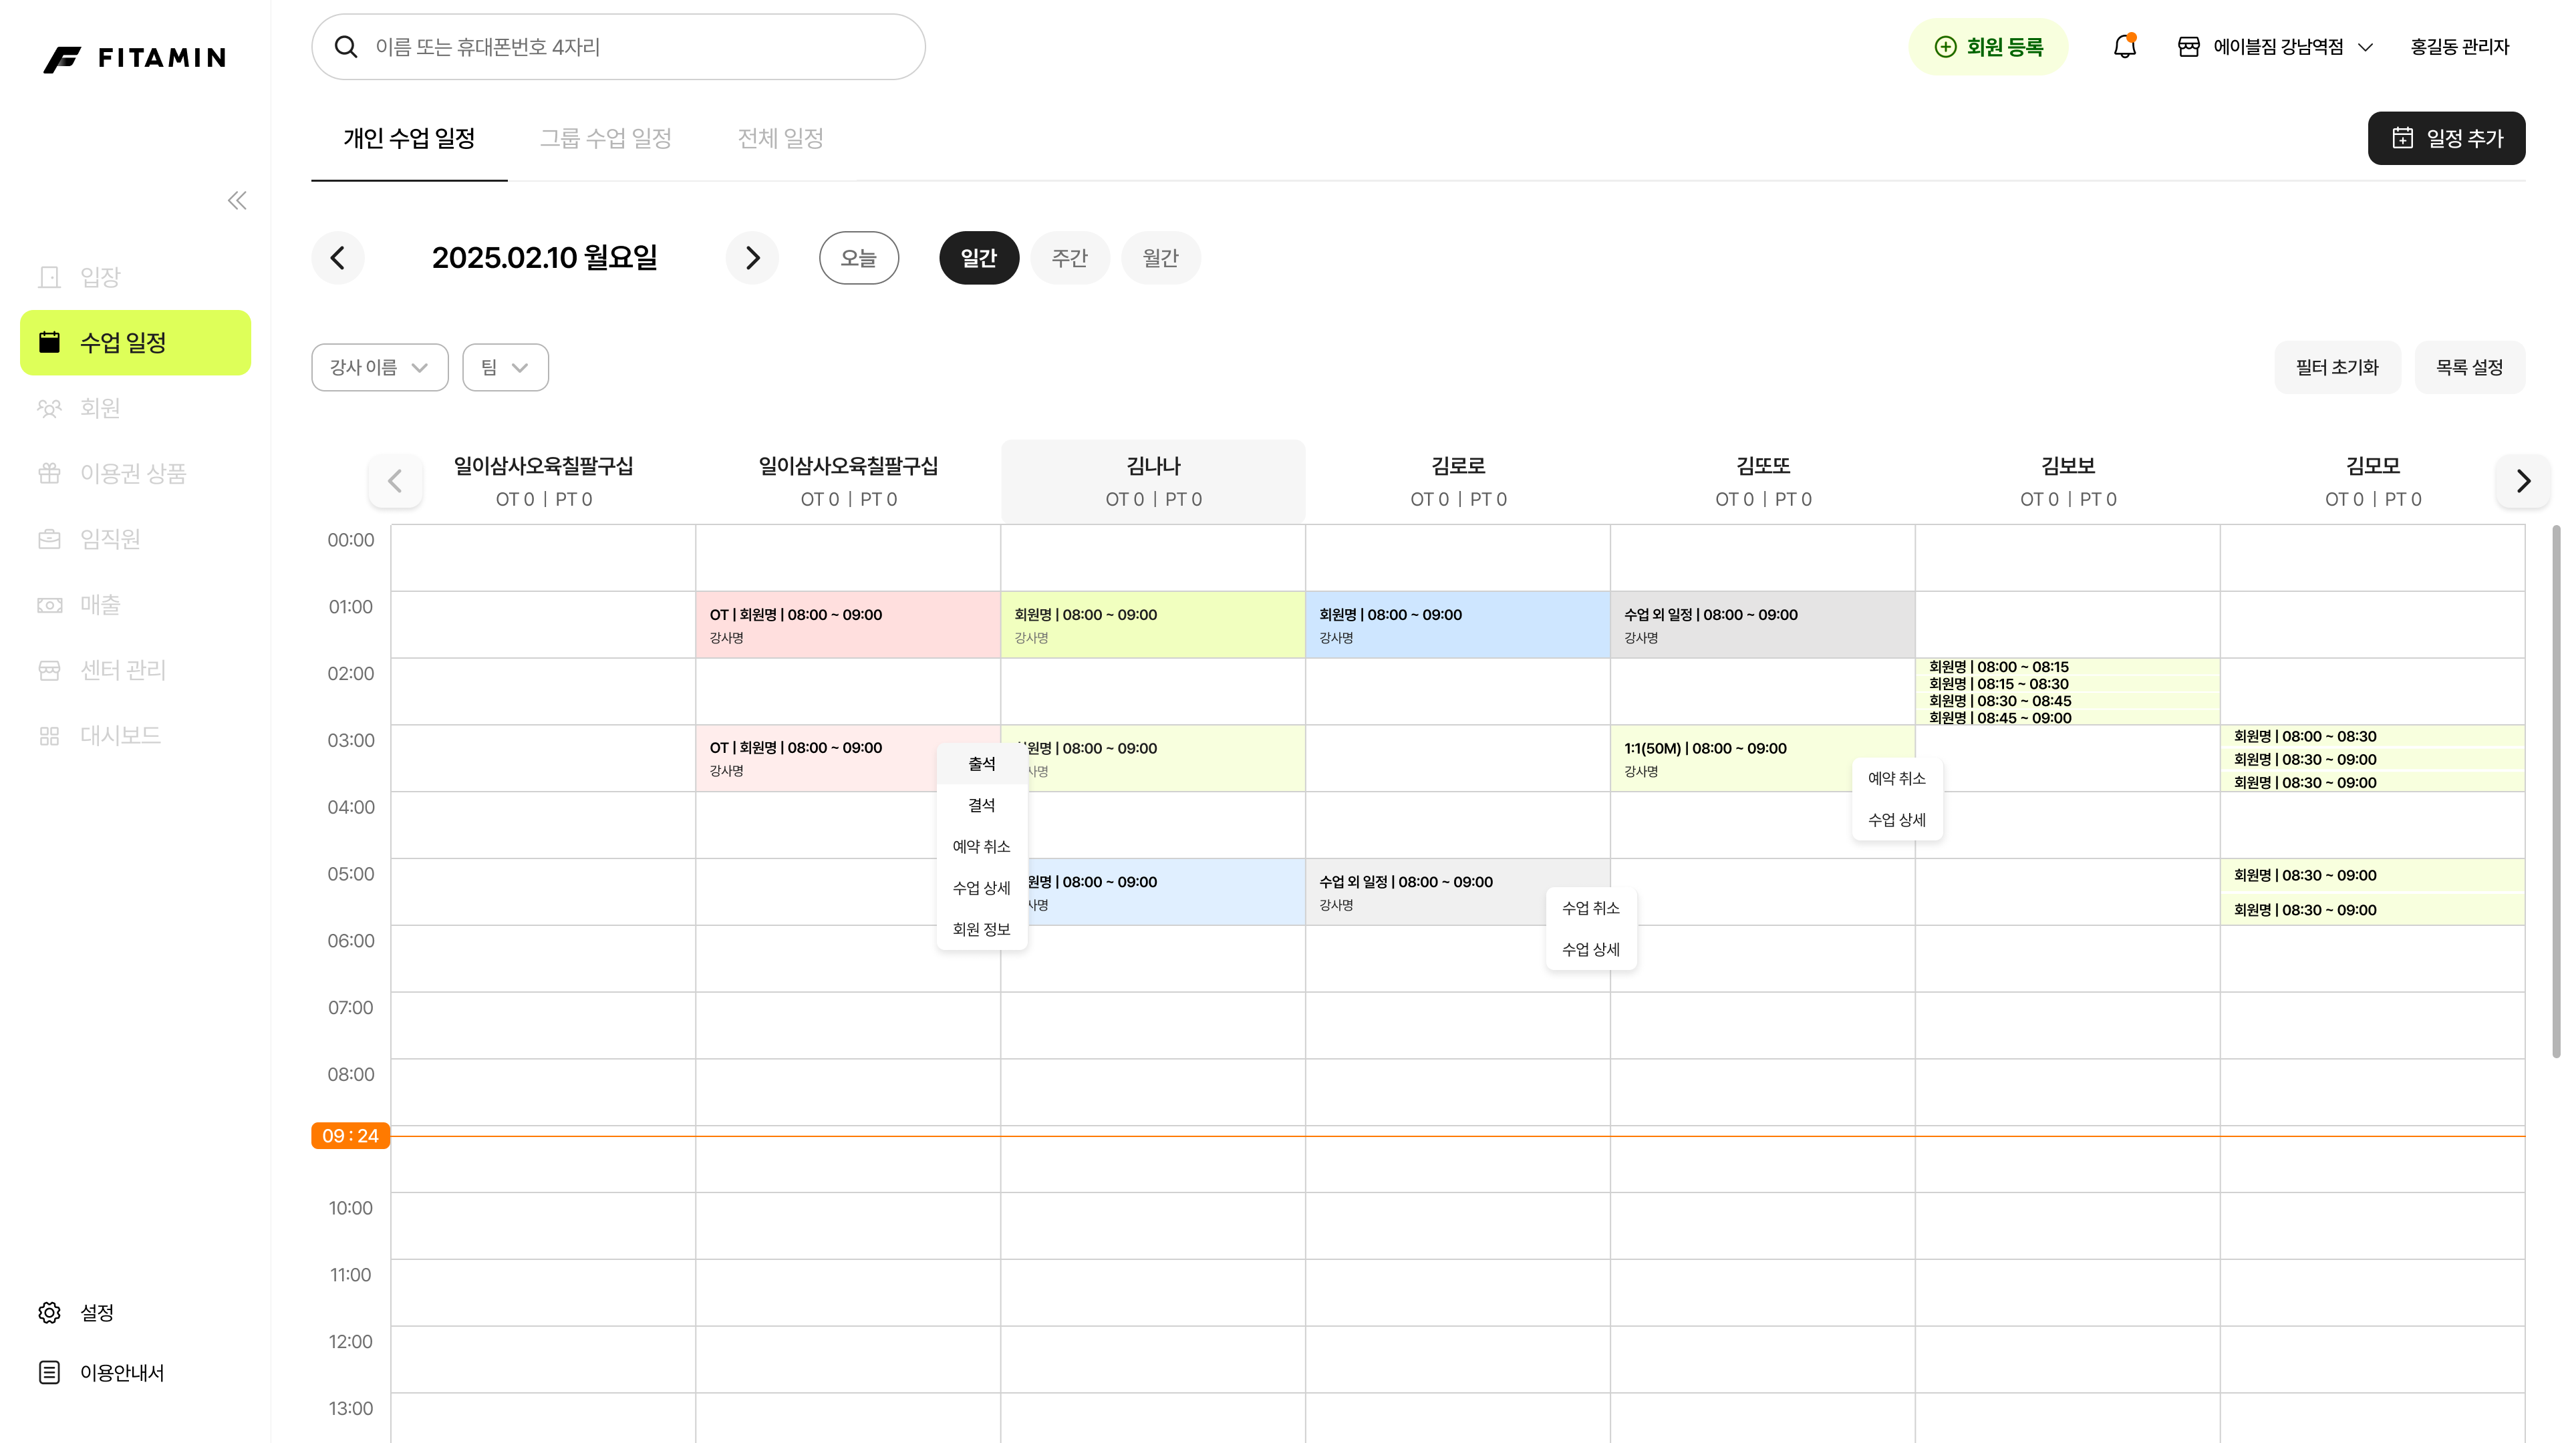
Task: Open 회원 members icon in sidebar
Action: coord(50,408)
